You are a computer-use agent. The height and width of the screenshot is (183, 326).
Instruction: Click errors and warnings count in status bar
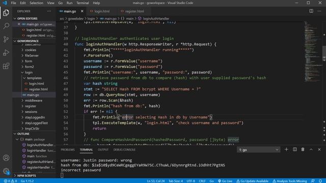coord(10,181)
